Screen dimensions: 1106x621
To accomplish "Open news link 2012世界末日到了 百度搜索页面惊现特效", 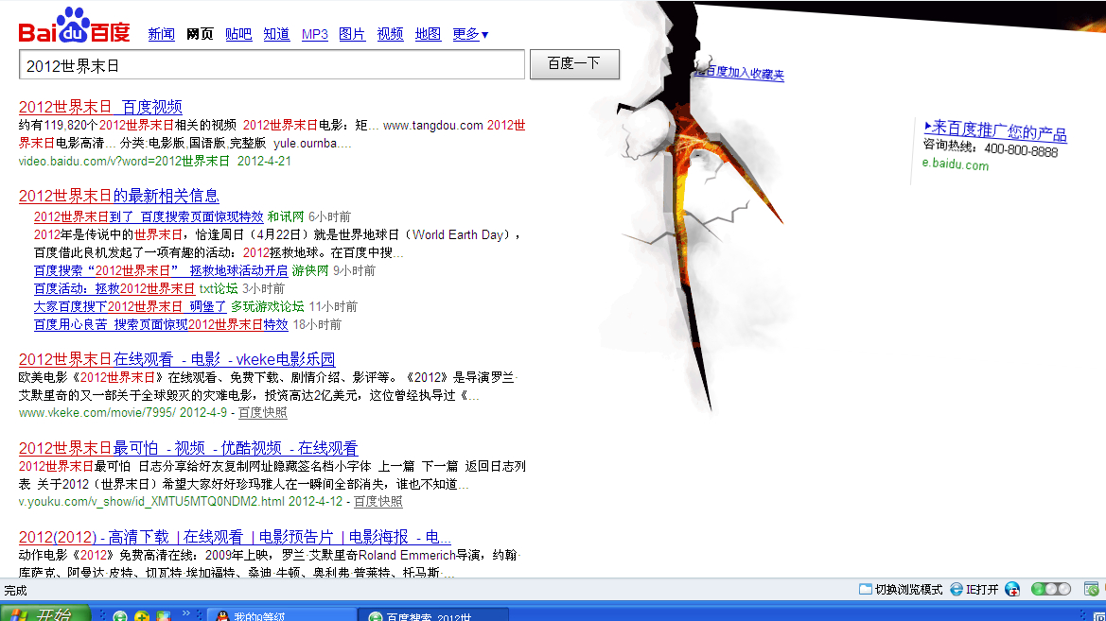I will pos(149,217).
